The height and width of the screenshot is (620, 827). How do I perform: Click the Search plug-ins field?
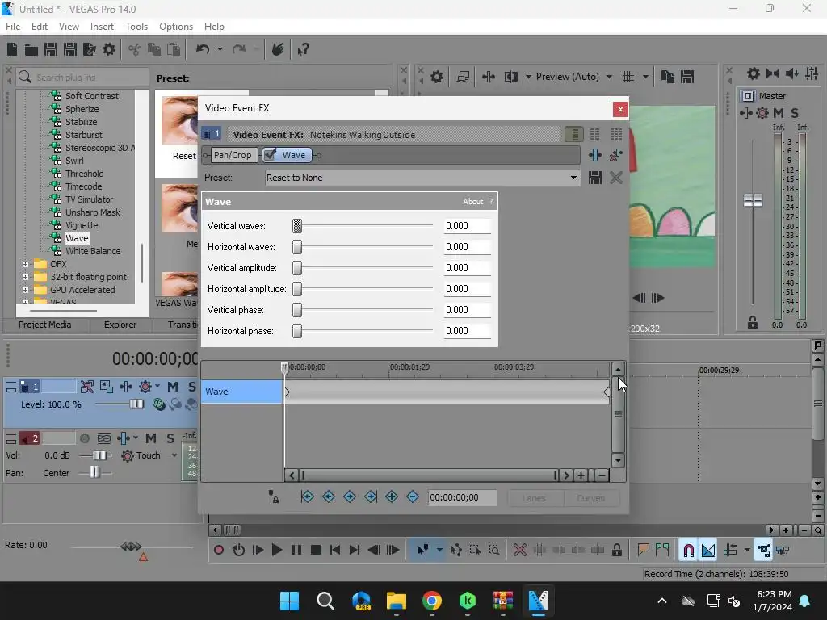click(x=83, y=77)
